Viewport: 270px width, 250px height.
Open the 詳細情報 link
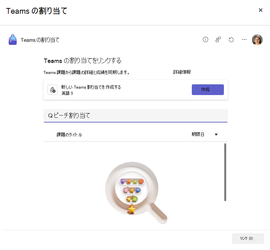(x=182, y=72)
